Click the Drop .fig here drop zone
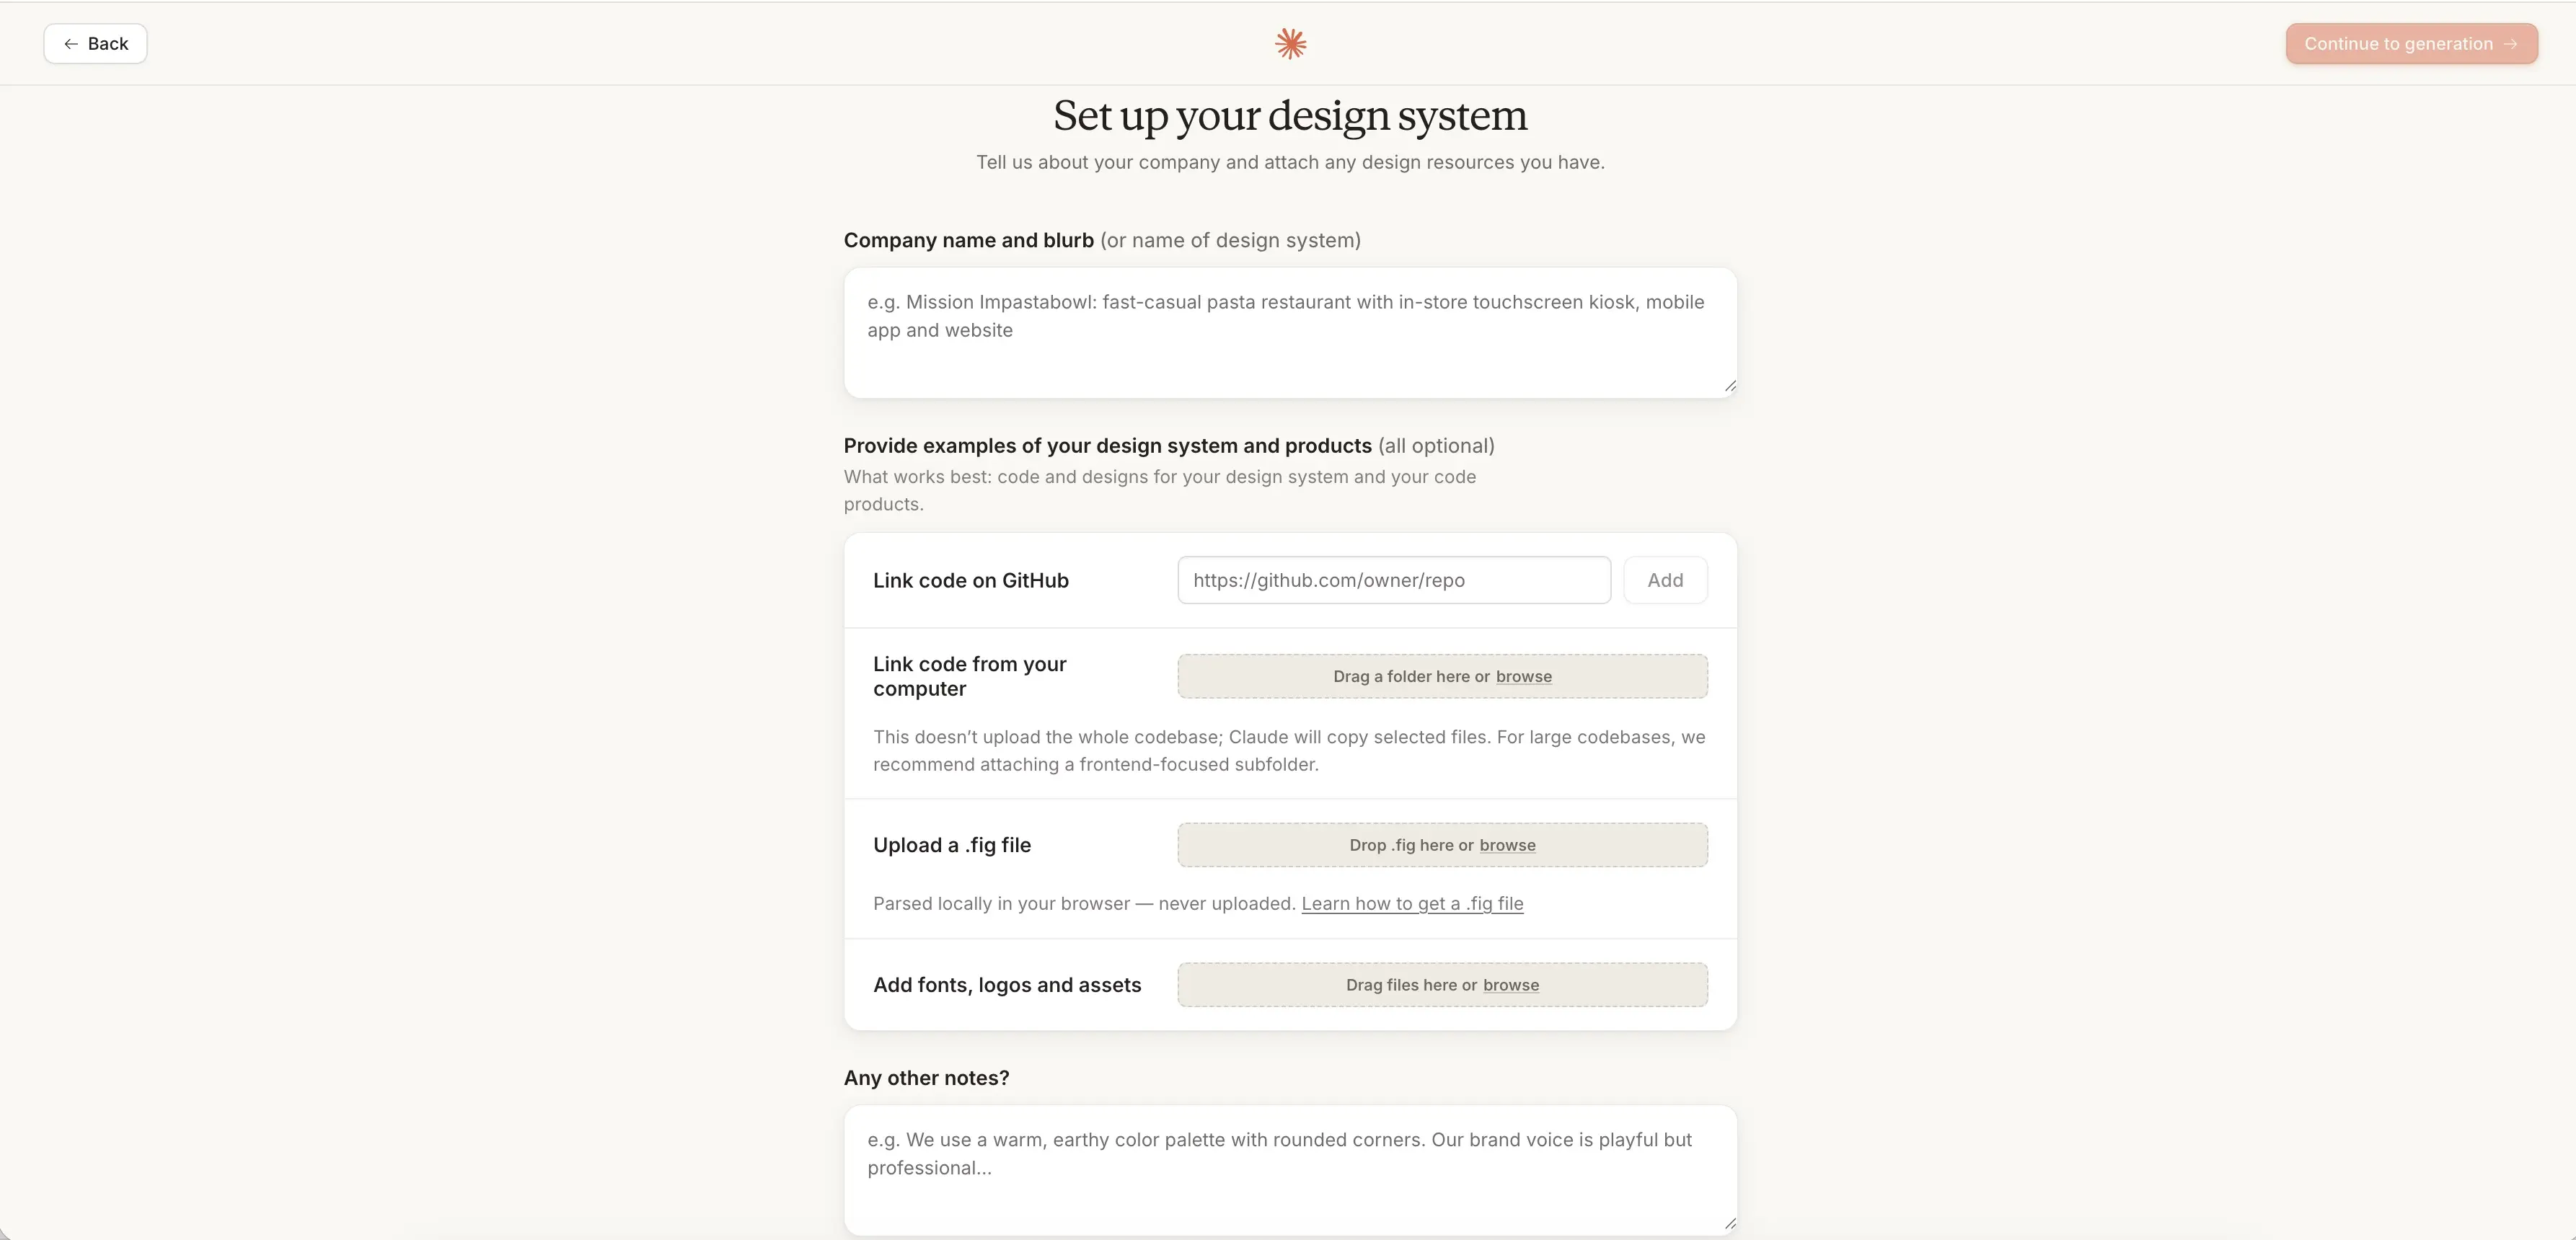 click(1442, 844)
